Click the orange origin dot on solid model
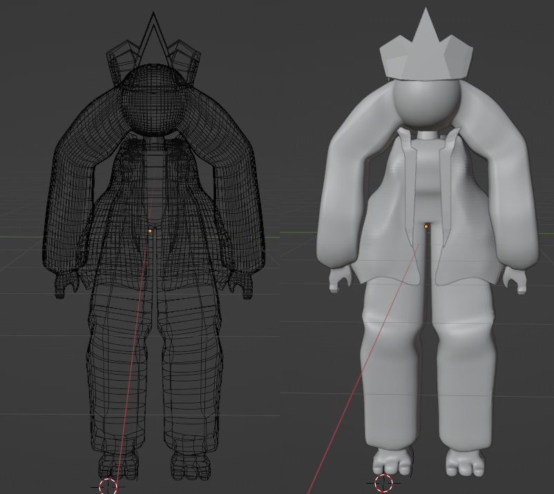 426,226
